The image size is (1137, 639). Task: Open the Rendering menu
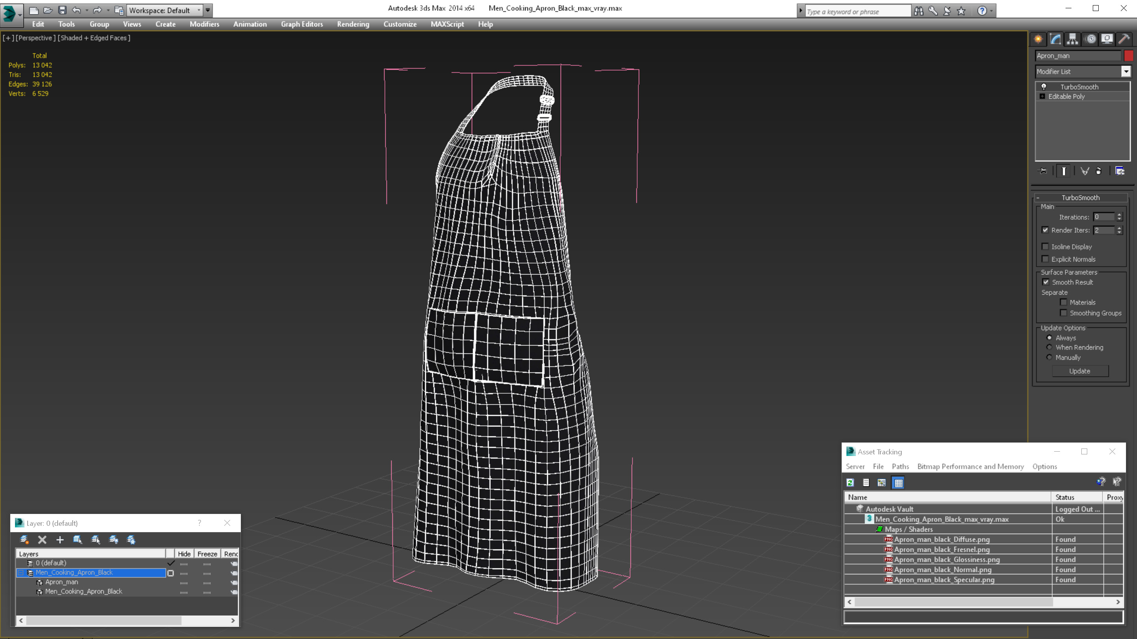tap(353, 24)
